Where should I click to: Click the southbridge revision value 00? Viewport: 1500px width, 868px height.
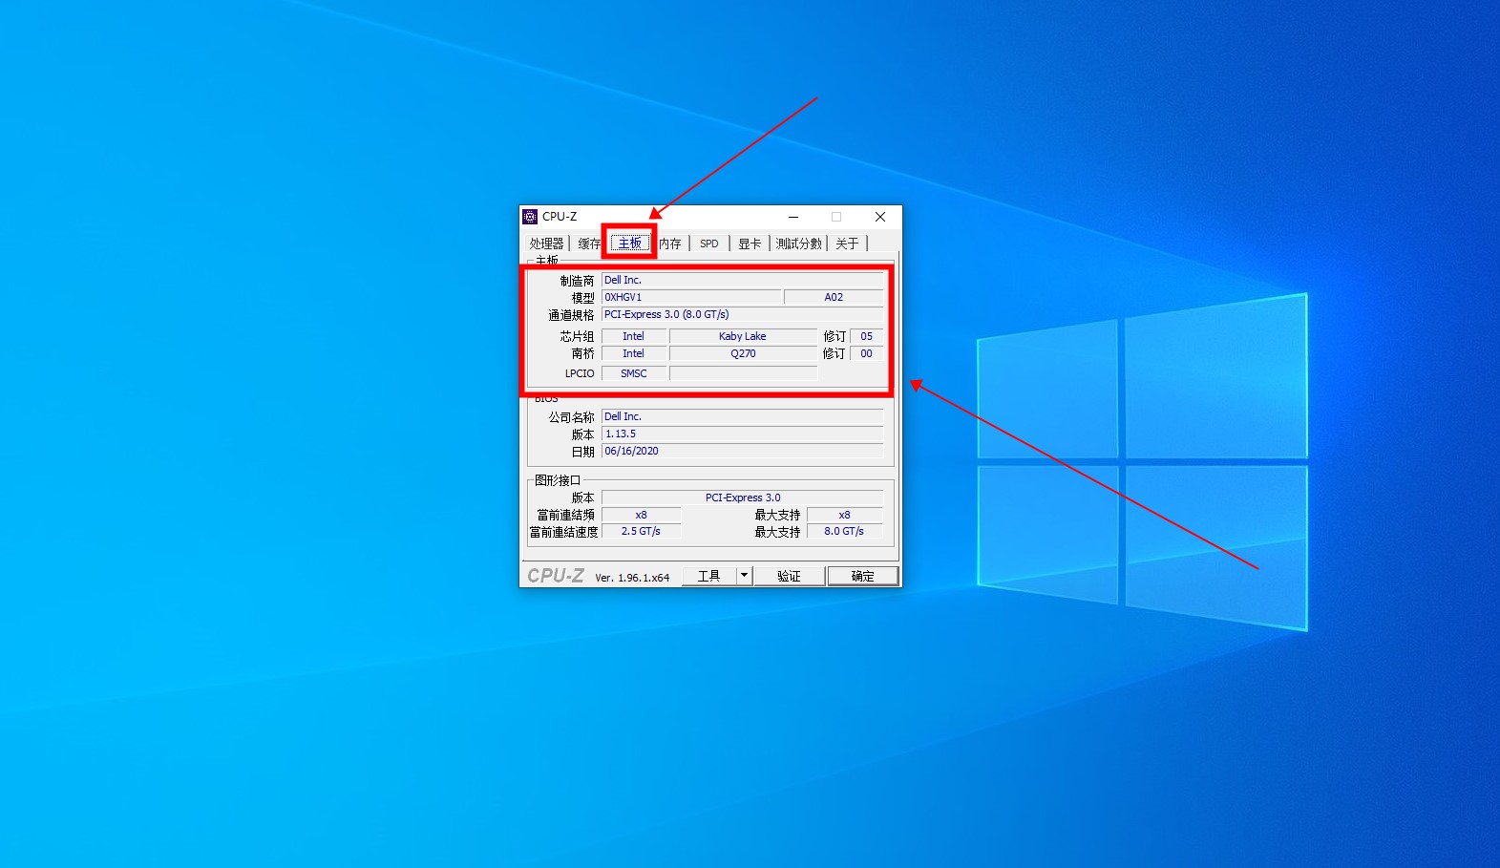(x=866, y=353)
